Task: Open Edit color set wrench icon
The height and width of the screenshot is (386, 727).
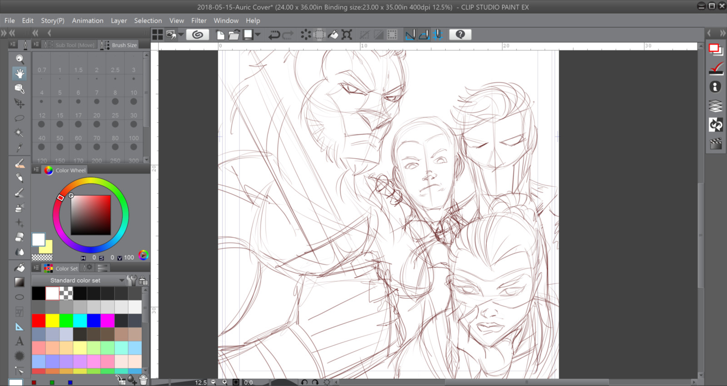Action: pos(131,280)
